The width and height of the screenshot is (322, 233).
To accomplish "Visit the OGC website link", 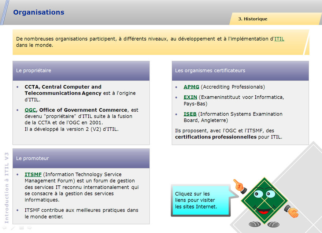I will click(x=30, y=110).
